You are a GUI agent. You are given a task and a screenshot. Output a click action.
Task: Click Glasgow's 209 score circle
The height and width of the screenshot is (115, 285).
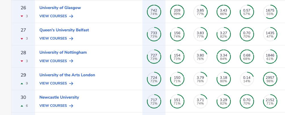pyautogui.click(x=177, y=12)
